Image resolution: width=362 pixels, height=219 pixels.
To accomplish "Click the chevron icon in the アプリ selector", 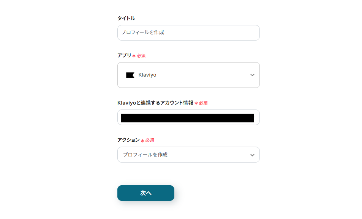I will (252, 75).
